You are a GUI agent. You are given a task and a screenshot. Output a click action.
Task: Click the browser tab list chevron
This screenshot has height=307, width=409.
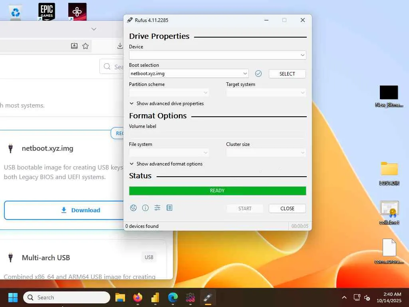tap(94, 29)
